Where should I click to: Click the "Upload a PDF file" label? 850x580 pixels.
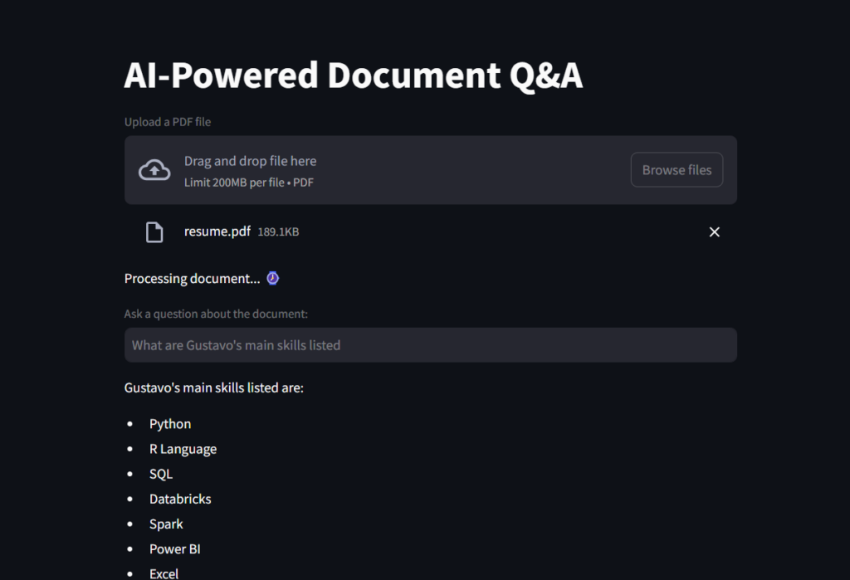[168, 122]
